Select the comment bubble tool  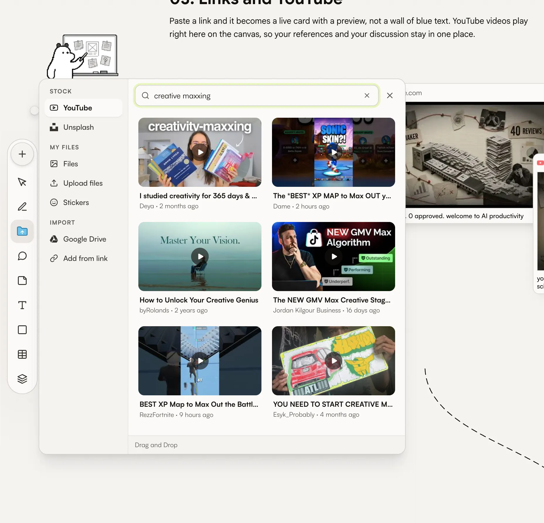coord(22,256)
